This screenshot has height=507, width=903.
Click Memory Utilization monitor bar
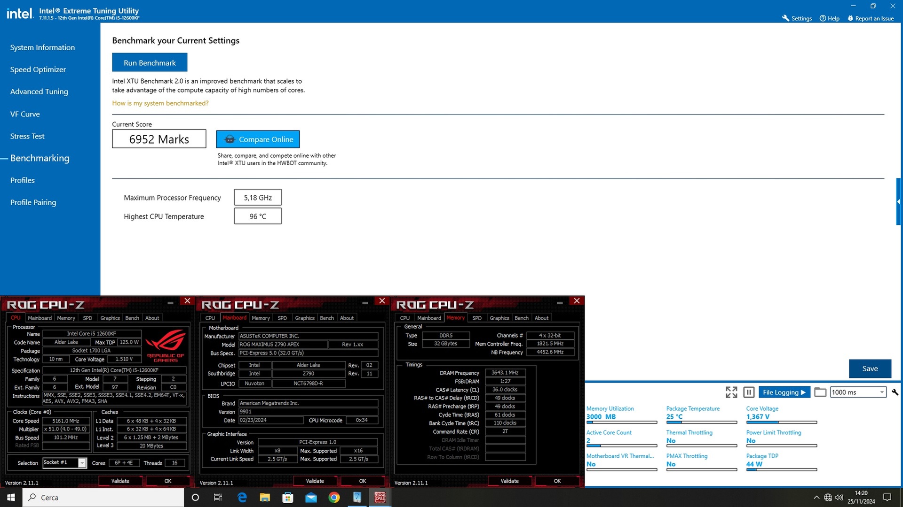click(x=621, y=422)
